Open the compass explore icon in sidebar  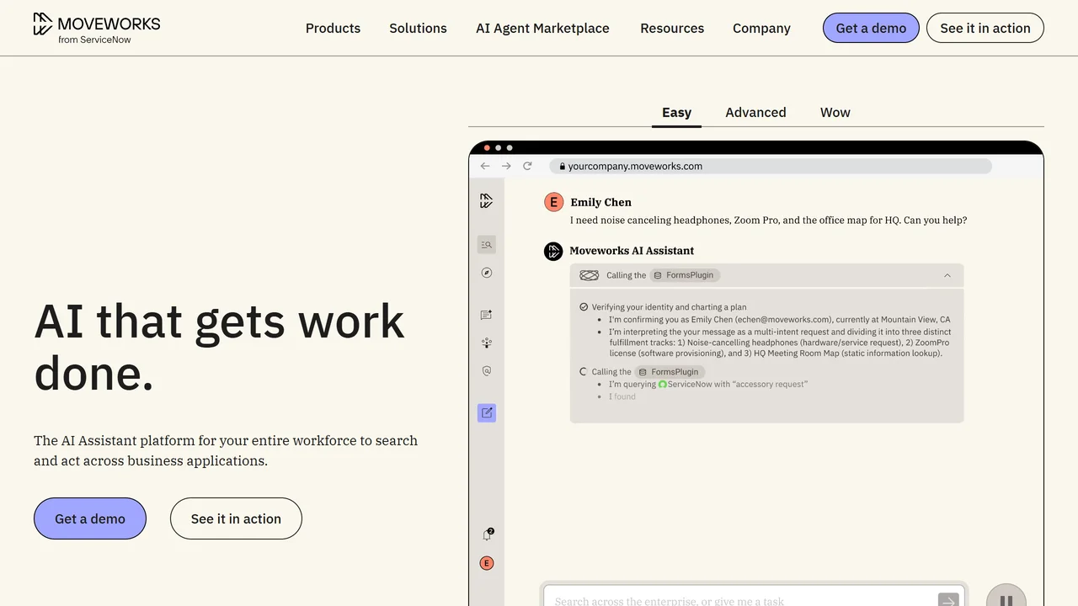click(486, 273)
